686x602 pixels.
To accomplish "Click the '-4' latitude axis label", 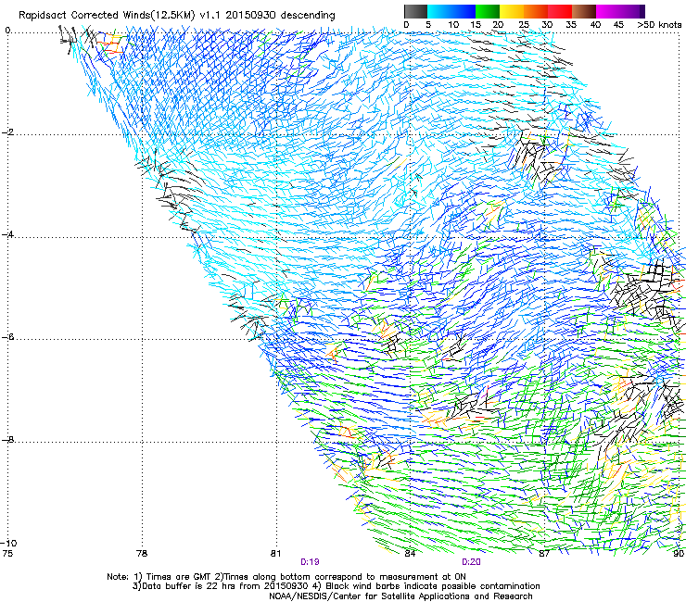I will point(7,234).
